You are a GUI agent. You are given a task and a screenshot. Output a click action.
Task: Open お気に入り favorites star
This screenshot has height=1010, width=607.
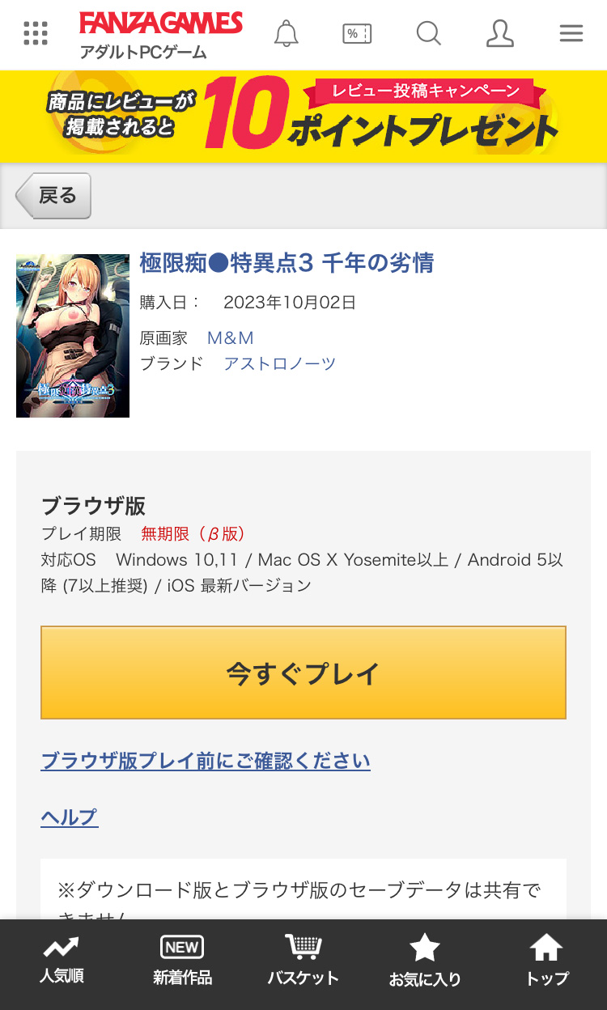point(425,961)
